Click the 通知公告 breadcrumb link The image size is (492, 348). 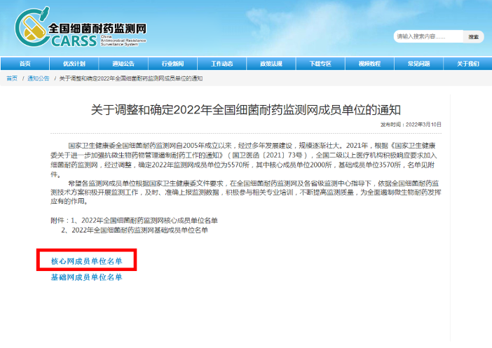38,78
